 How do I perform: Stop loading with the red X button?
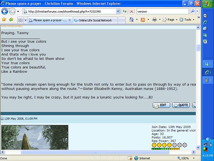[x=132, y=11]
